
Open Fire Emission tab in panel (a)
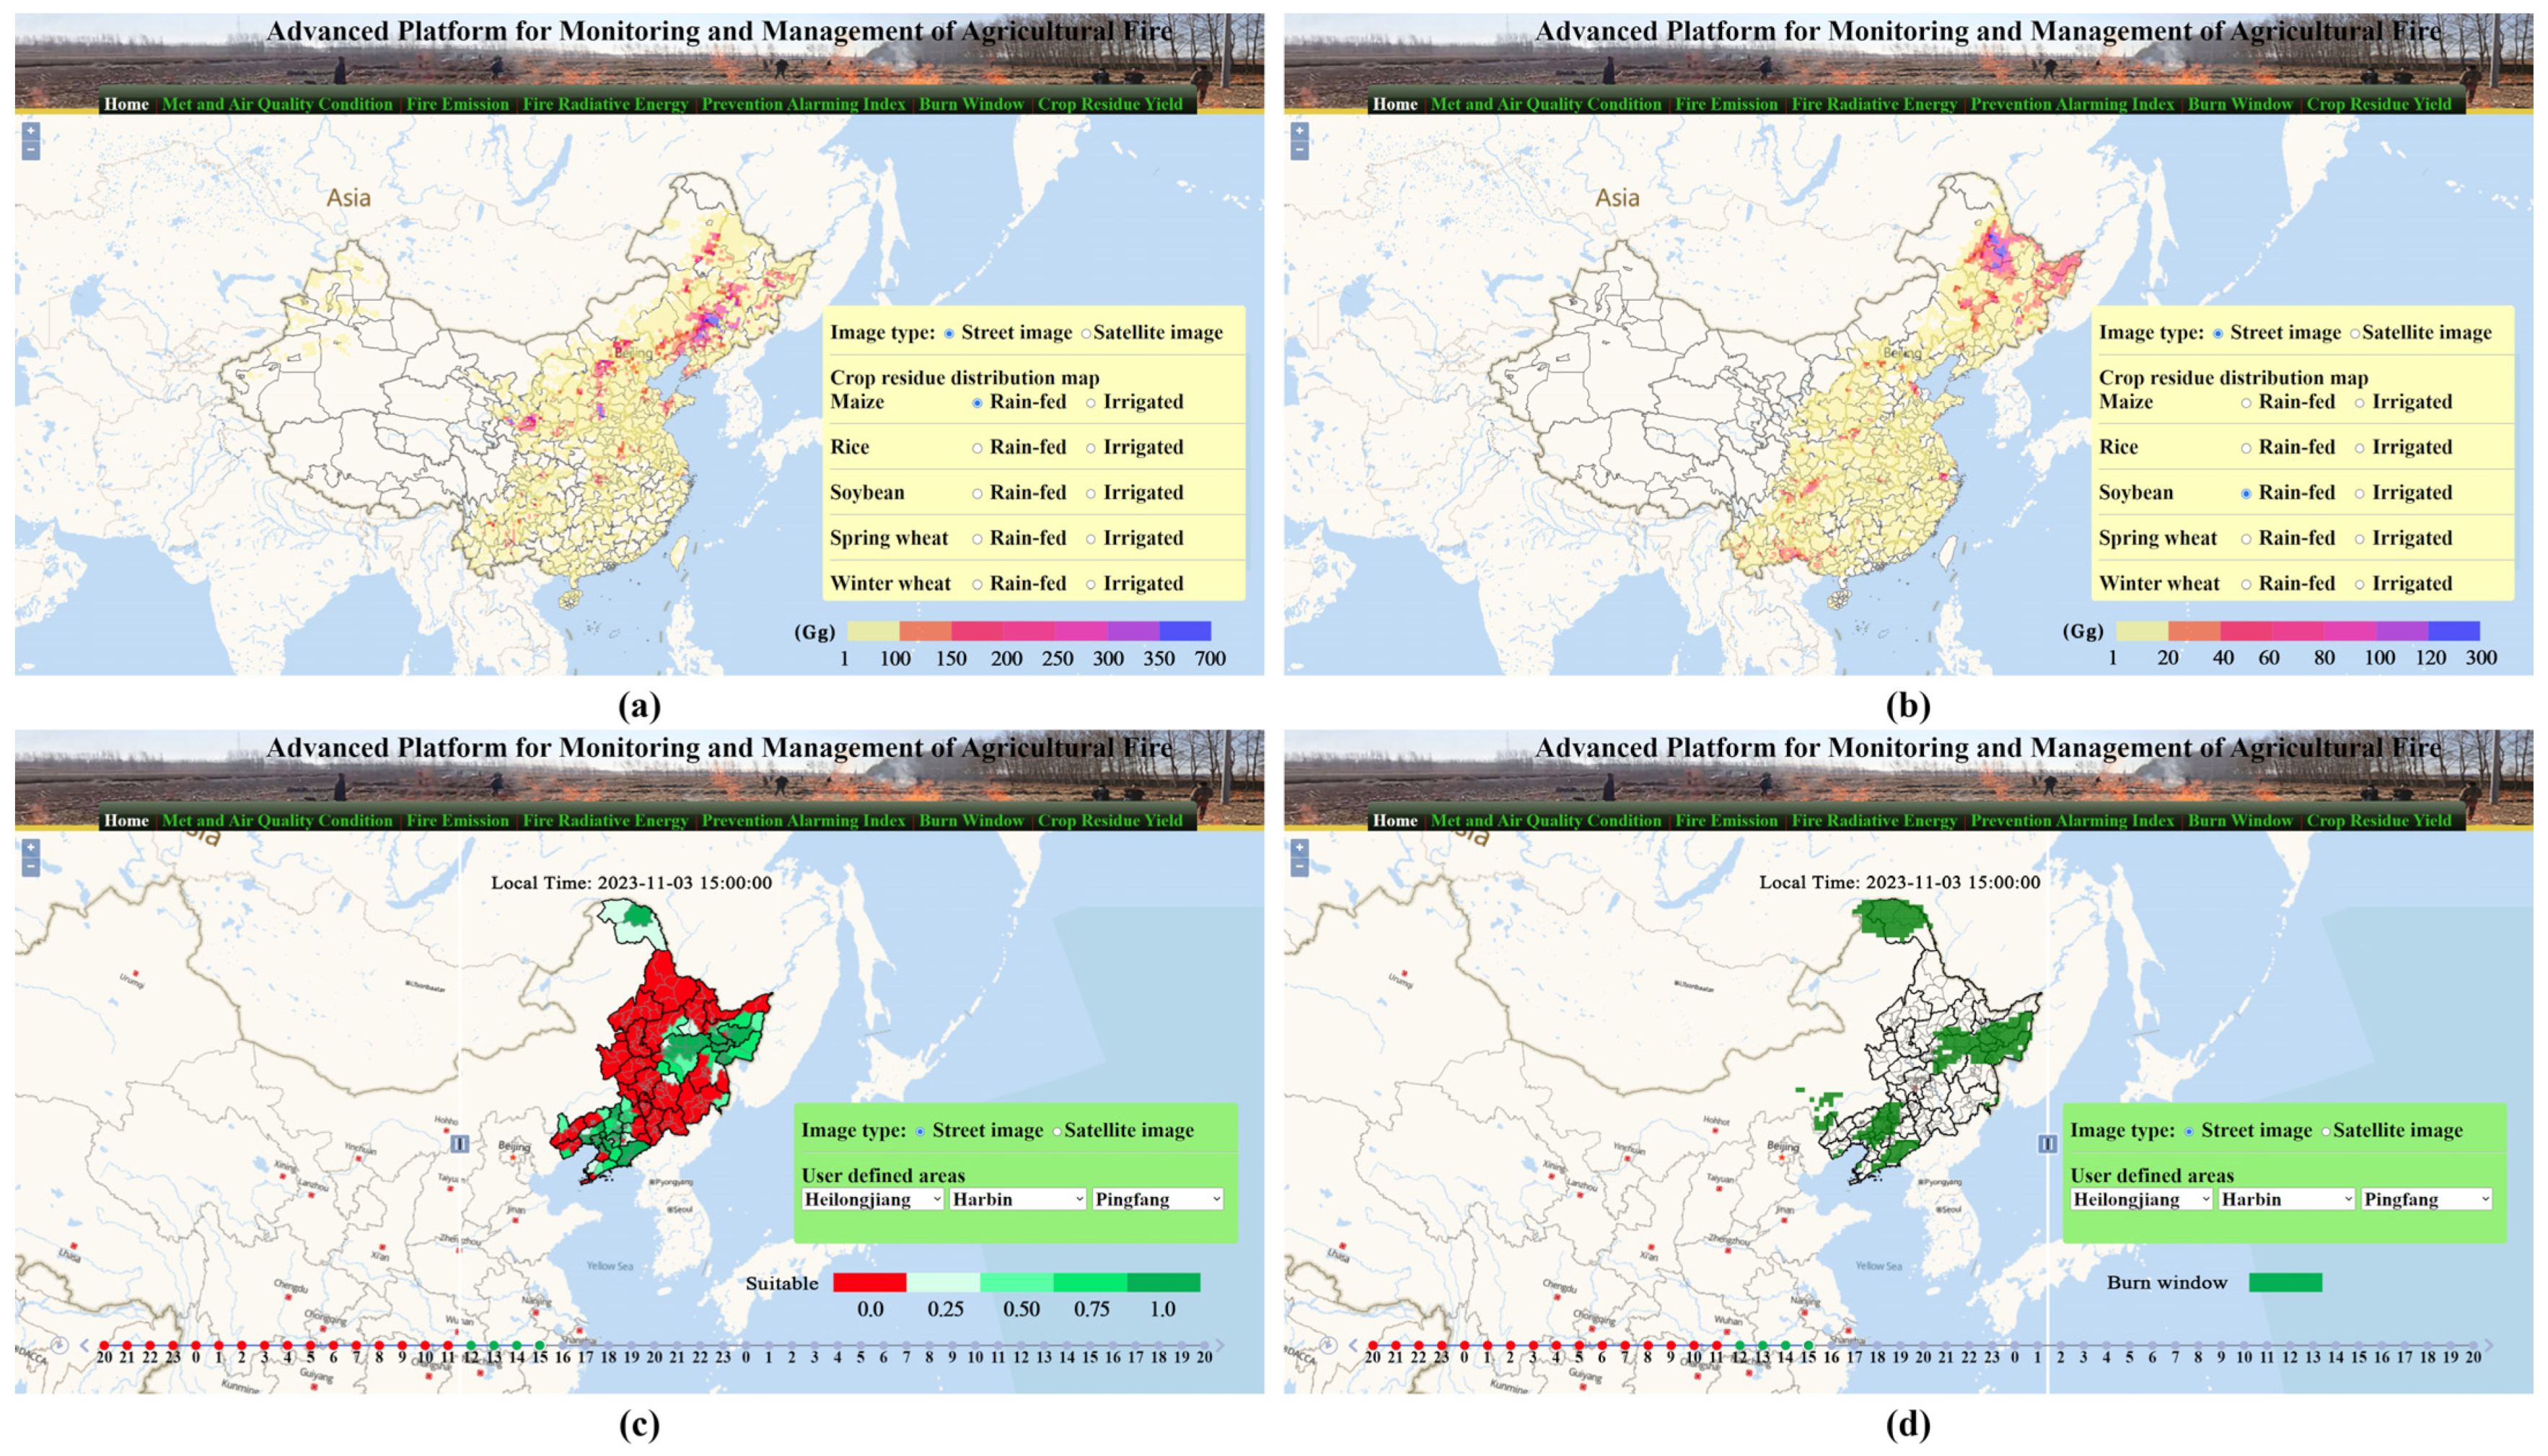pyautogui.click(x=457, y=104)
